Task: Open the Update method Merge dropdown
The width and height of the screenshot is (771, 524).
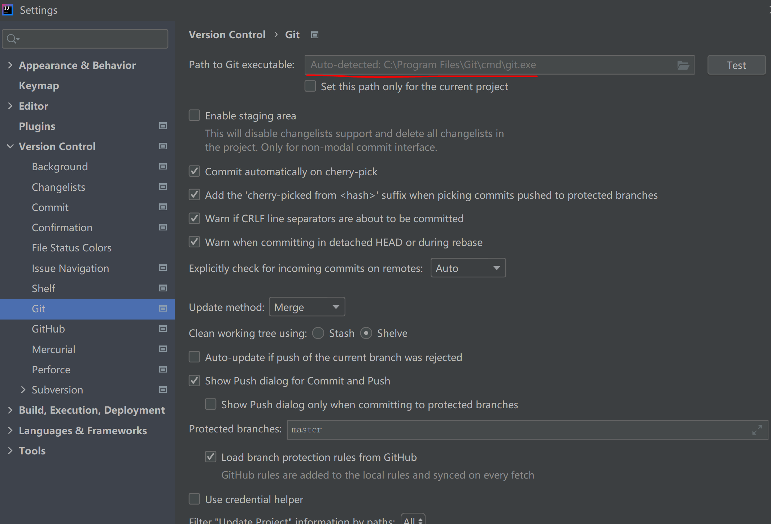Action: [307, 307]
